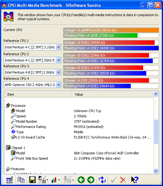The image size is (163, 186).
Task: Click the gray checkmark OK icon
Action: click(x=114, y=180)
